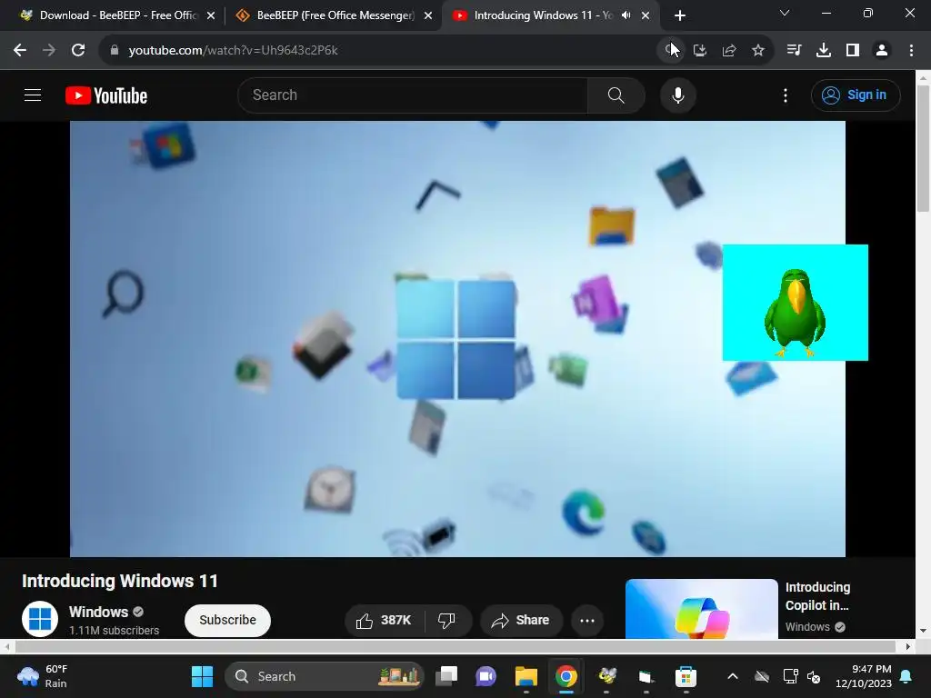
Task: Click the horizontal page scrollbar
Action: point(457,646)
